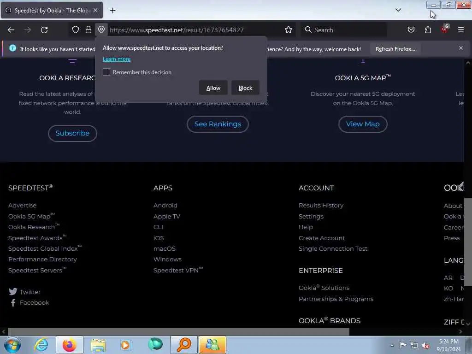
Task: Open the macOS app link
Action: coord(165,248)
